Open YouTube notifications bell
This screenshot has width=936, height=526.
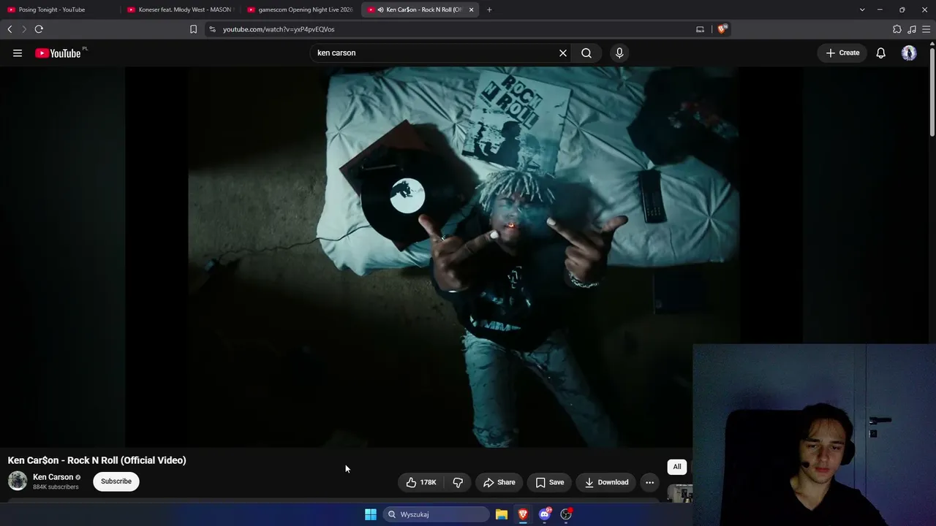pos(881,53)
